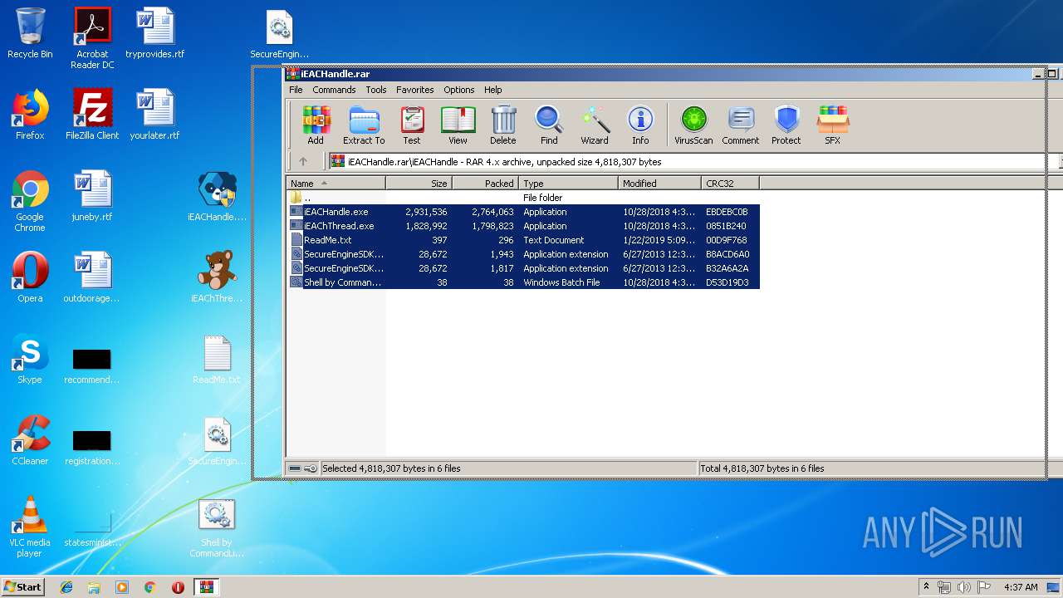Select ReadMe.txt in the archive list
The height and width of the screenshot is (598, 1063).
(523, 240)
